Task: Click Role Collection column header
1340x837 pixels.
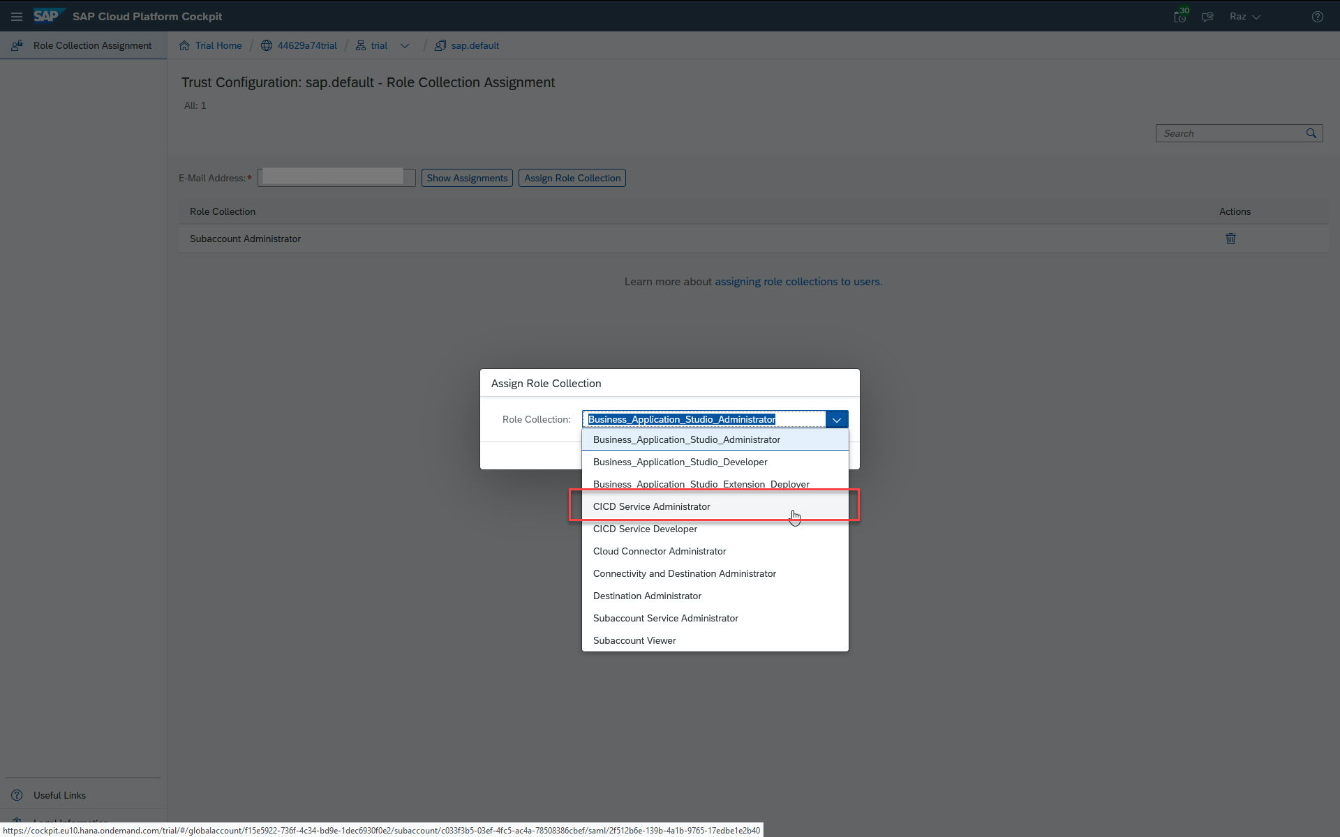Action: (x=223, y=211)
